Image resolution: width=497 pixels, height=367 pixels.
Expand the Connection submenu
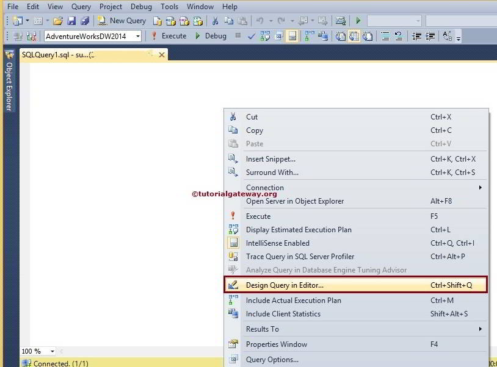point(264,187)
